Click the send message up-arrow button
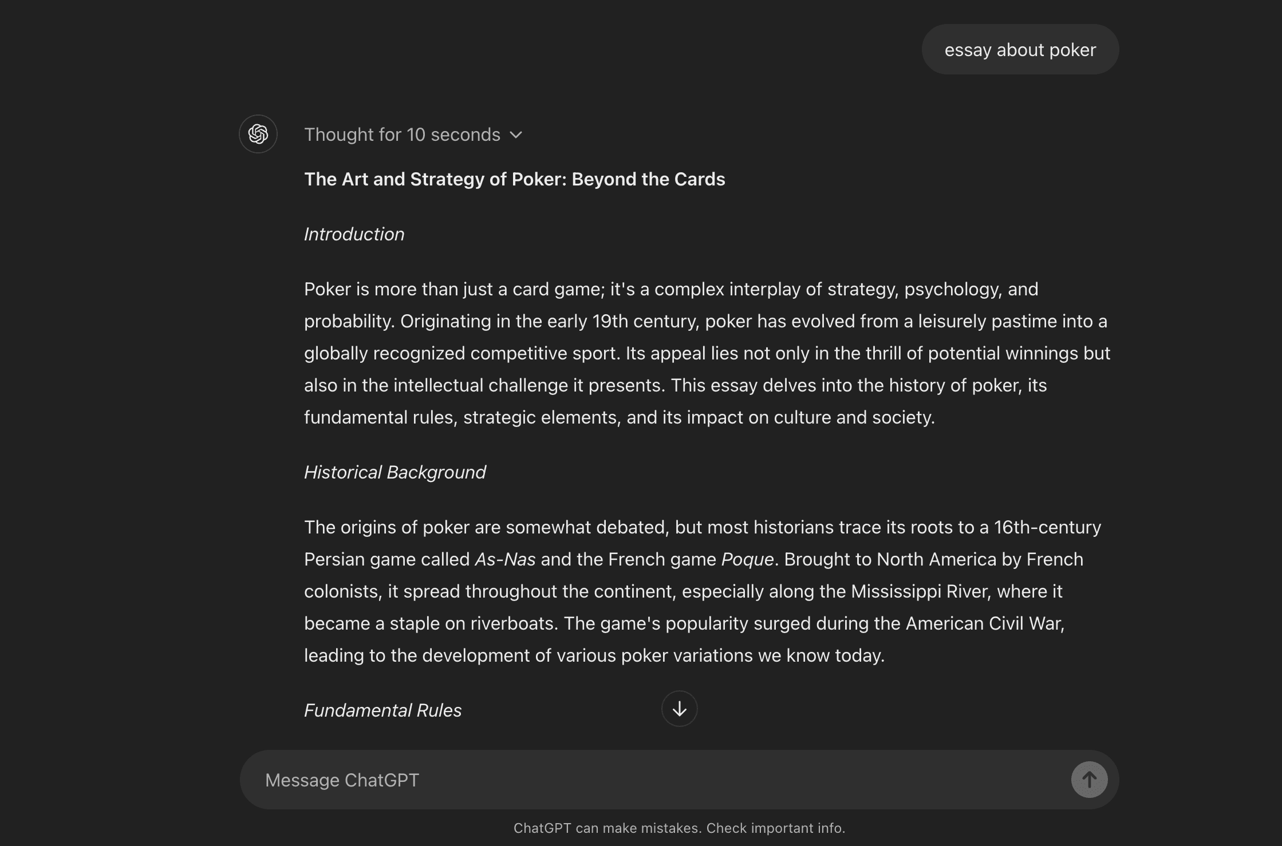 click(1089, 780)
